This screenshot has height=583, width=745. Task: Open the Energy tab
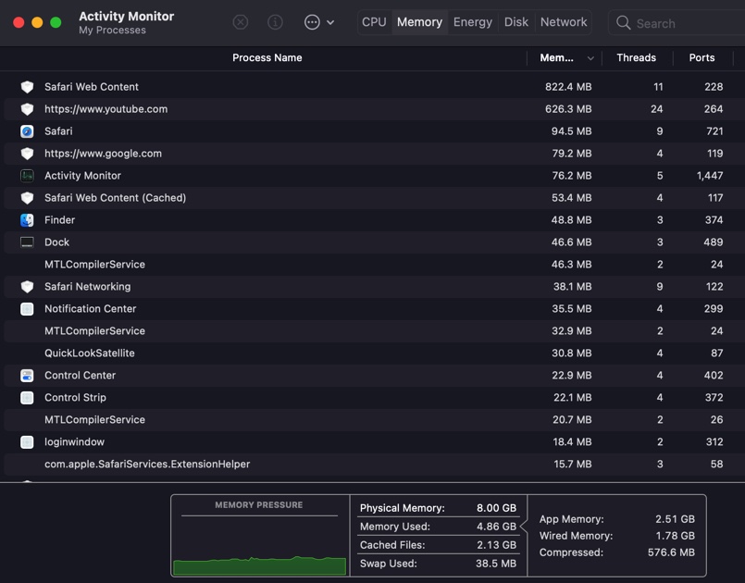[x=473, y=22]
